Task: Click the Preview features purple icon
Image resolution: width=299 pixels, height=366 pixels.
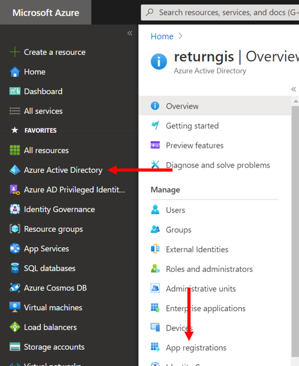Action: pyautogui.click(x=155, y=145)
